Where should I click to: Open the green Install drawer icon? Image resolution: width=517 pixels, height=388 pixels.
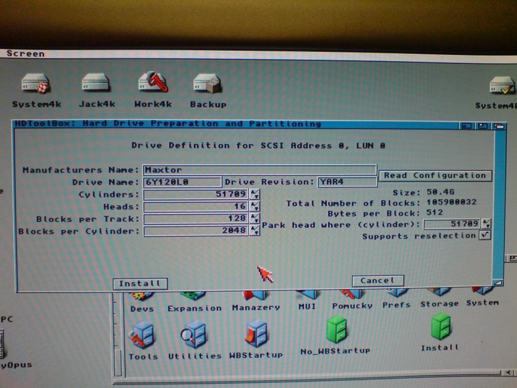(440, 329)
